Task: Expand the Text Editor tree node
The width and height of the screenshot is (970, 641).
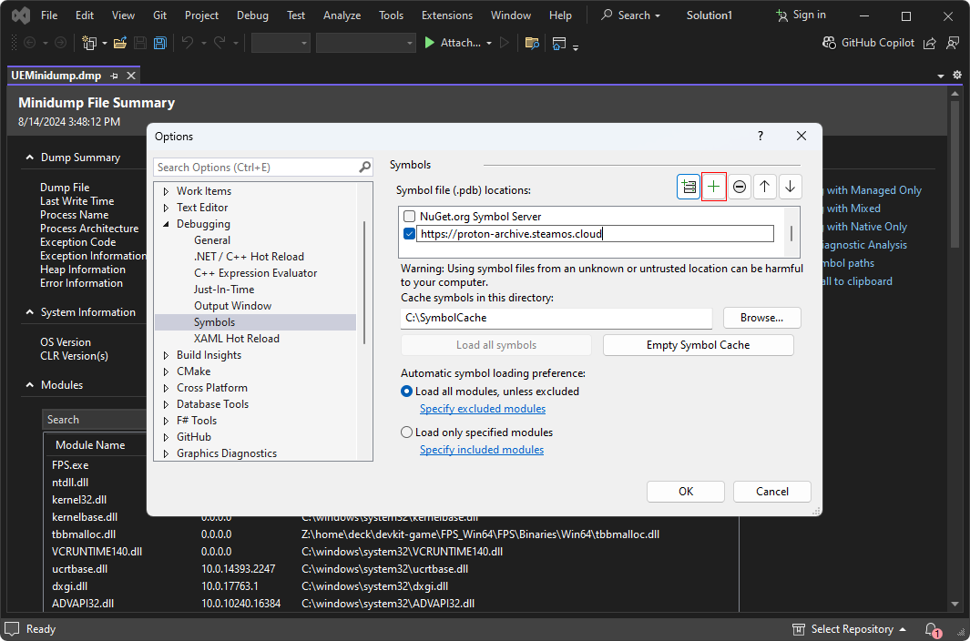Action: (x=166, y=208)
